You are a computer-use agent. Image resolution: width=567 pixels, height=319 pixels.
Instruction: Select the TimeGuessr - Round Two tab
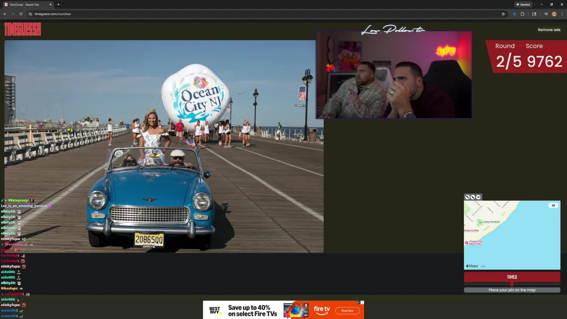click(x=27, y=4)
